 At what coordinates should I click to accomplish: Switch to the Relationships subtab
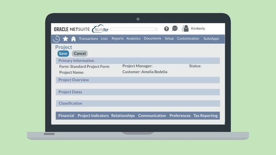point(123,116)
